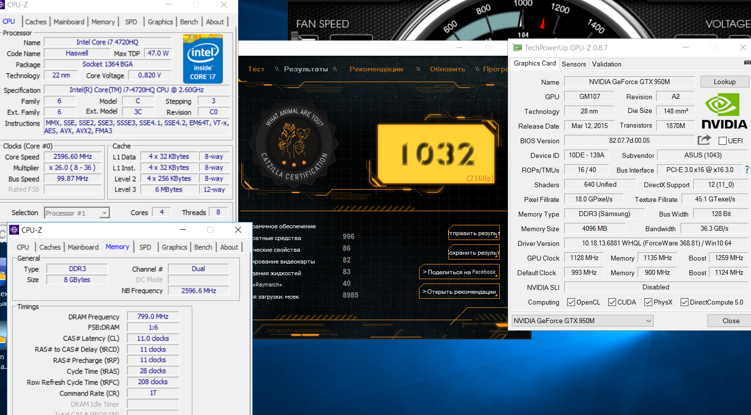
Task: Click the BIOS Version value 82.07.7d.00.05
Action: coord(629,140)
